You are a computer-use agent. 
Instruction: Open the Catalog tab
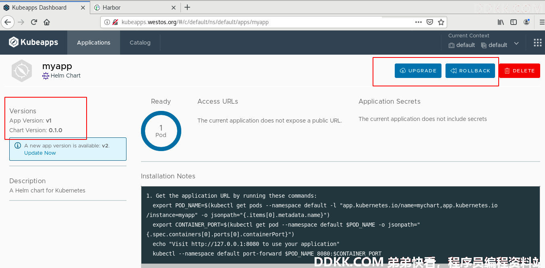(140, 43)
